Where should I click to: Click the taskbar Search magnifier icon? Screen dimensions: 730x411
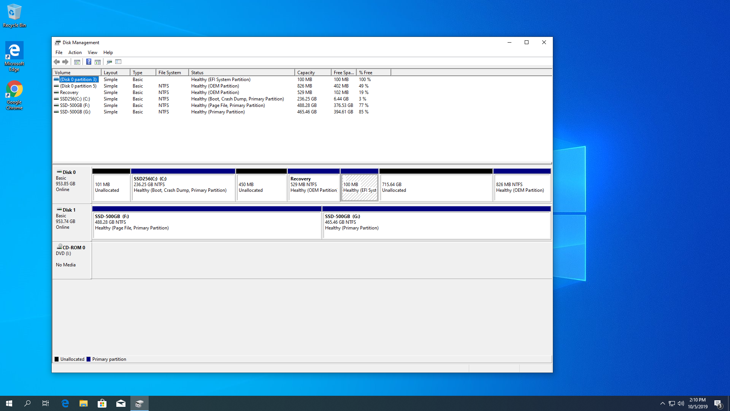[x=27, y=403]
